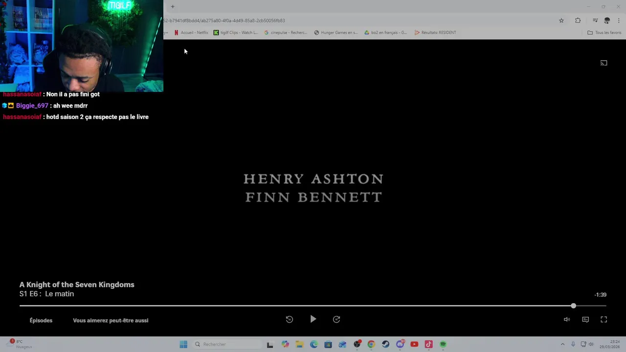This screenshot has width=626, height=352.
Task: Open the bo2 en français bookmark
Action: pyautogui.click(x=386, y=33)
